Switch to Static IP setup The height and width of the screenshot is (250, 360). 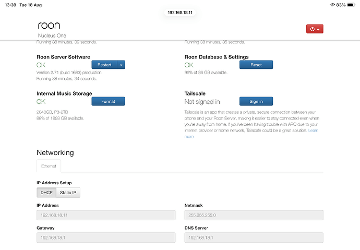pos(68,193)
